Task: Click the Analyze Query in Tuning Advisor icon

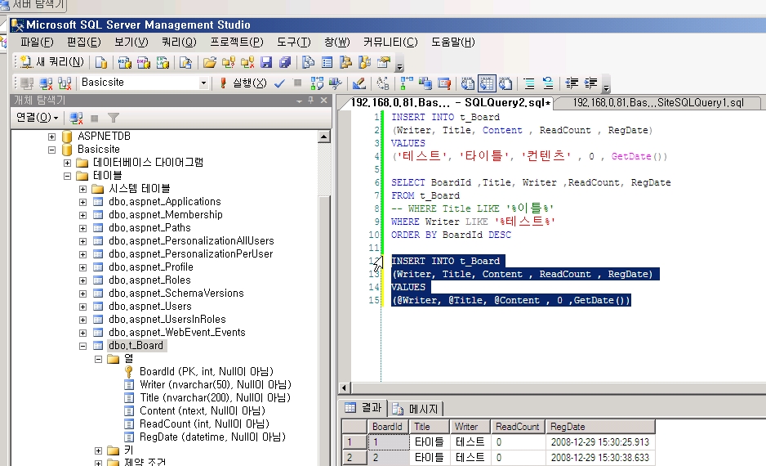Action: coord(335,83)
